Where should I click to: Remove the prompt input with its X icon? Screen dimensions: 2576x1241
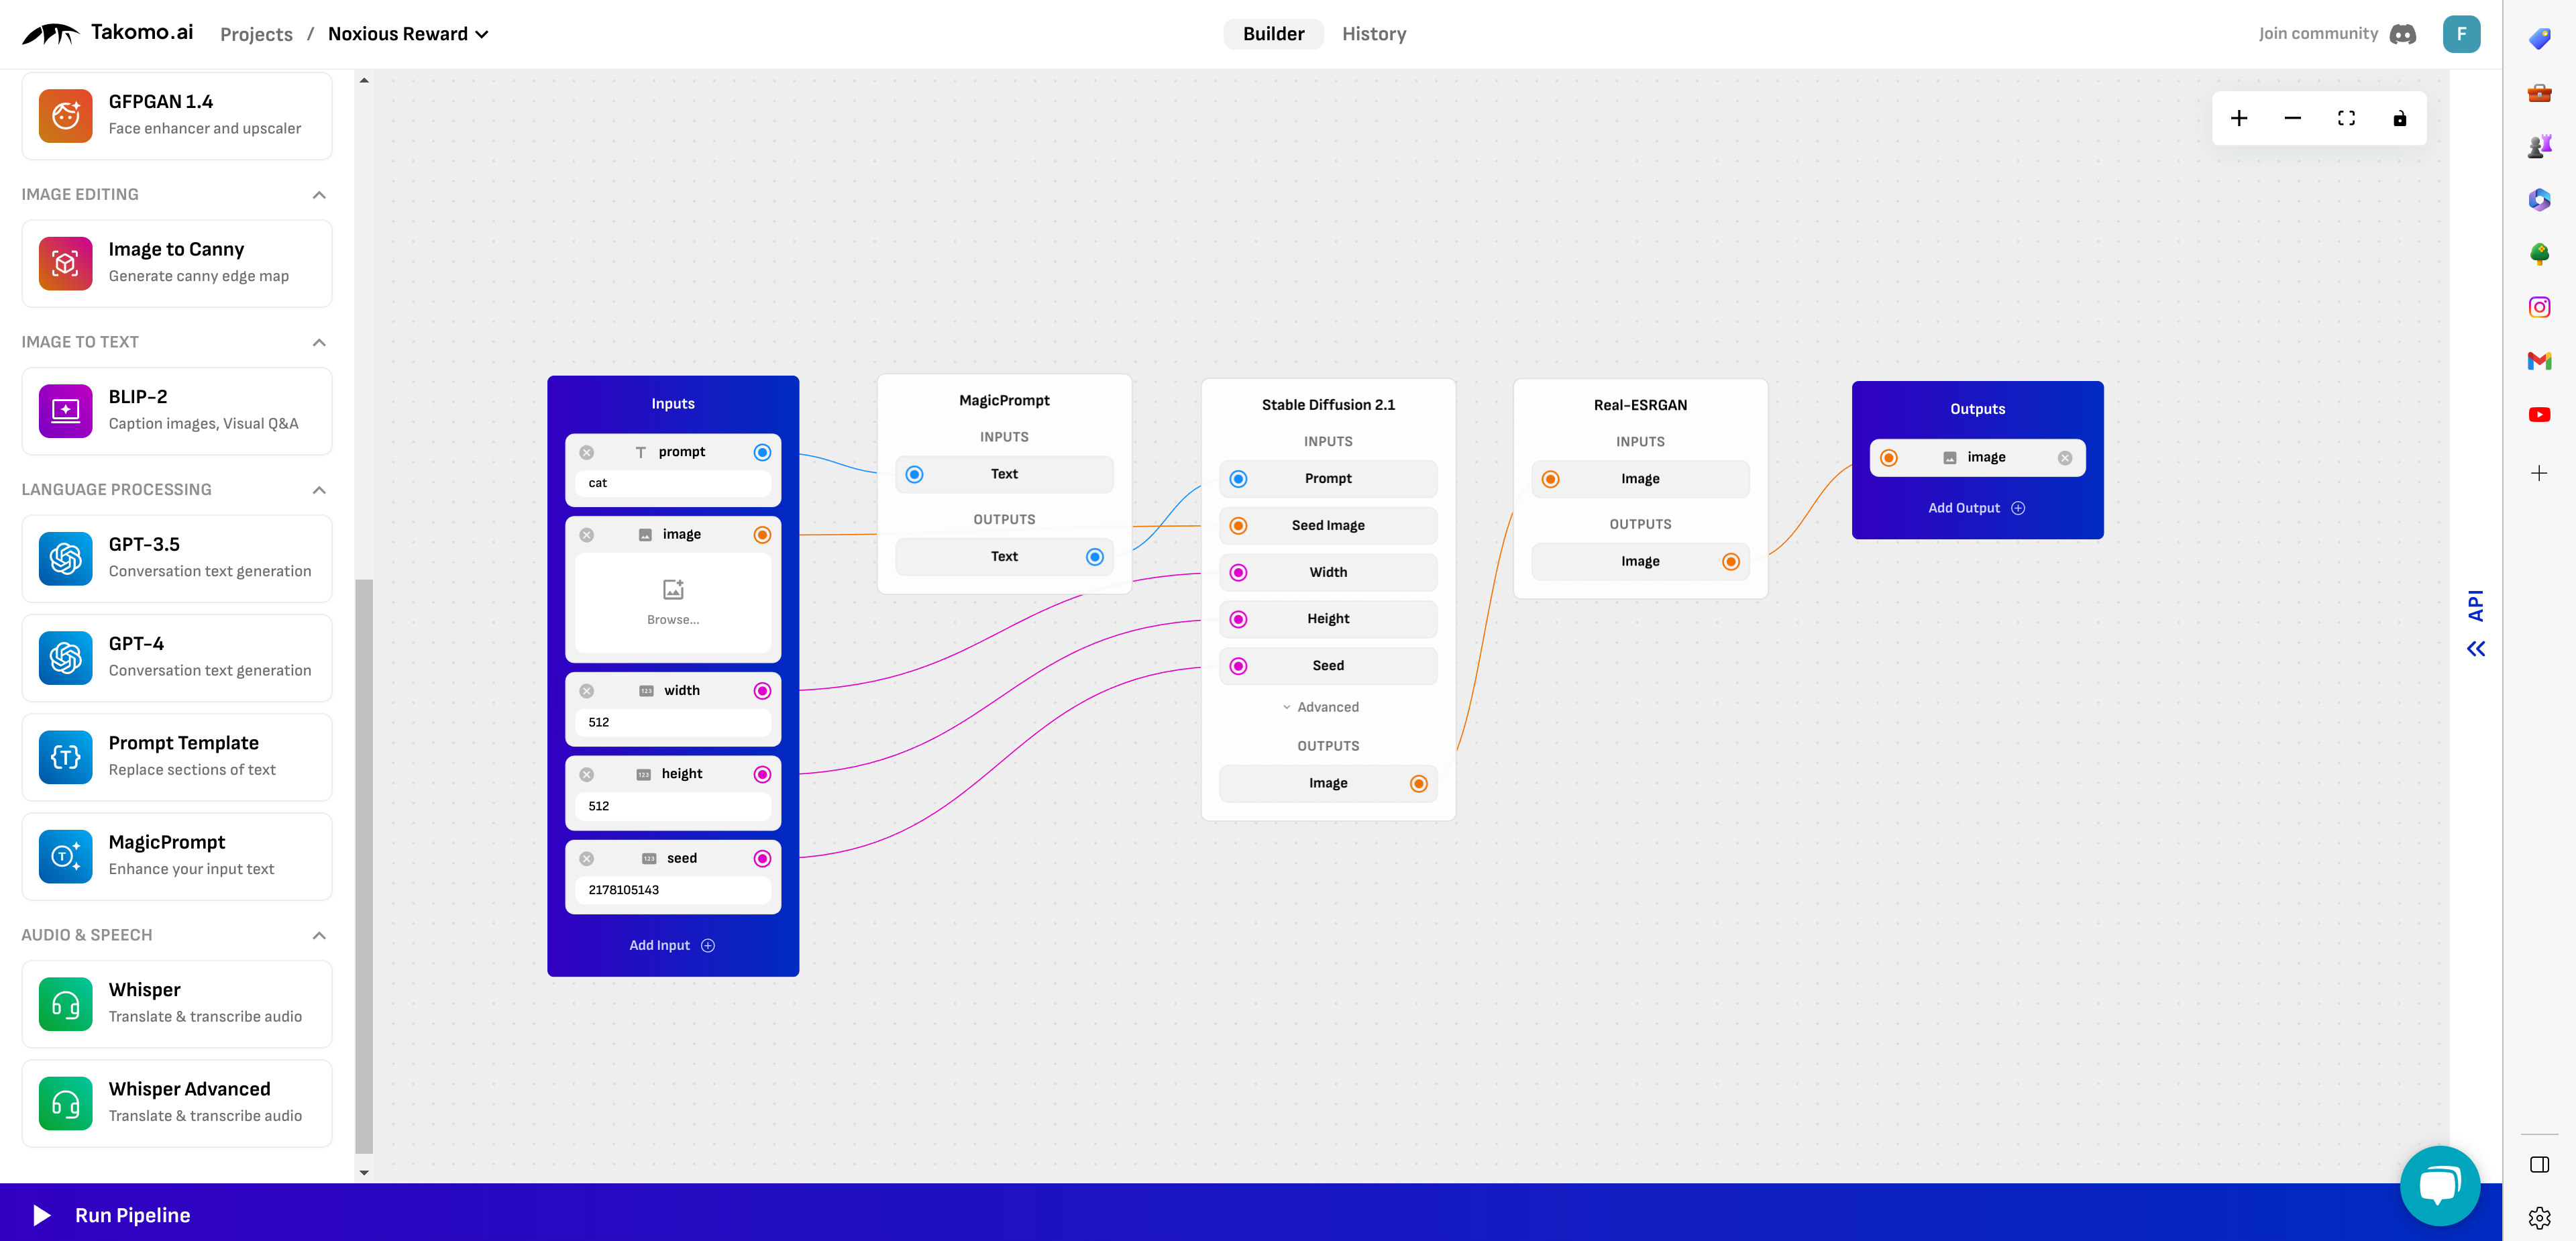point(587,452)
